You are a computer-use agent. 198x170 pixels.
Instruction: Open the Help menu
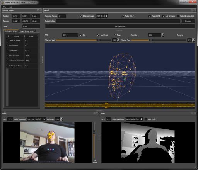click(x=10, y=7)
